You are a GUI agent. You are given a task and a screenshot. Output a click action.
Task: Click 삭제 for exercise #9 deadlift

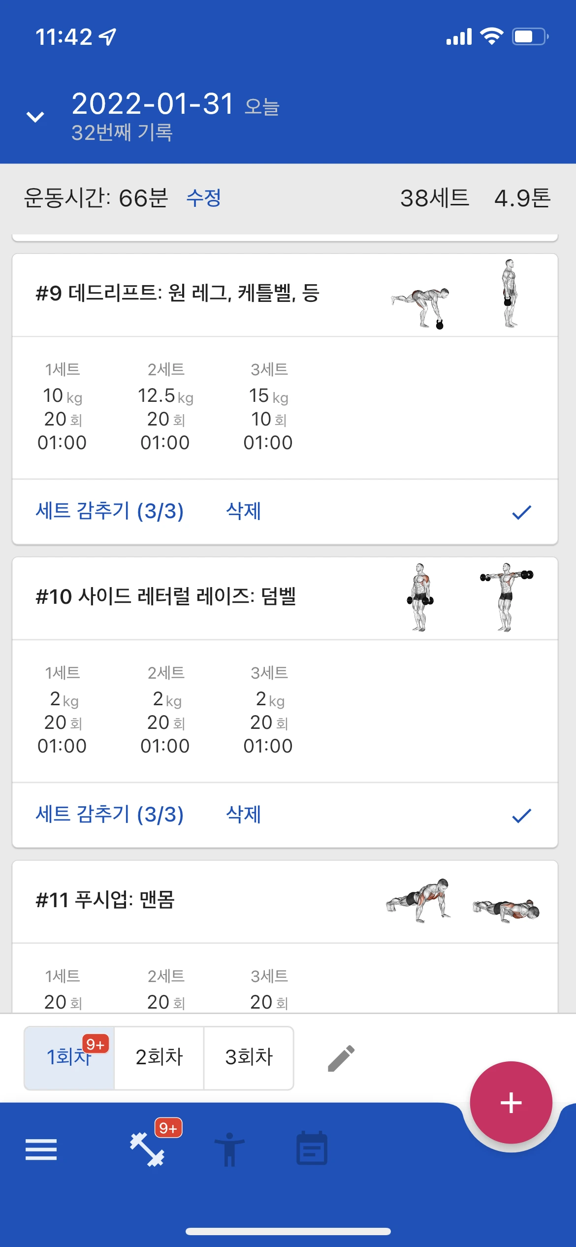244,511
